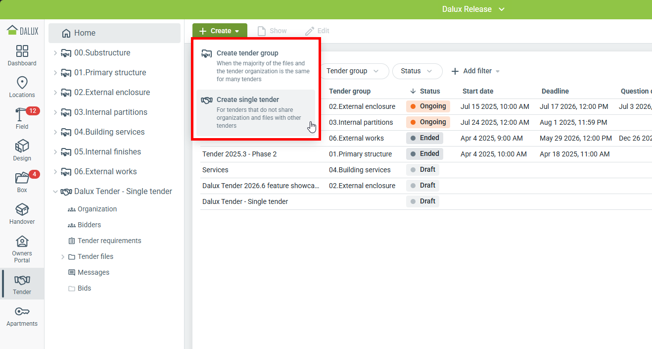Click the Show document icon
652x349 pixels.
tap(262, 31)
